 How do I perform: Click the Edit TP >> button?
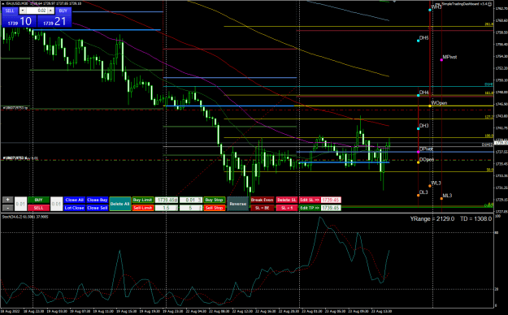point(310,208)
